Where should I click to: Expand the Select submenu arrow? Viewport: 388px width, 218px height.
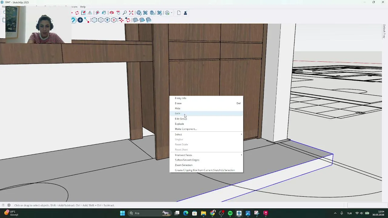click(x=242, y=134)
